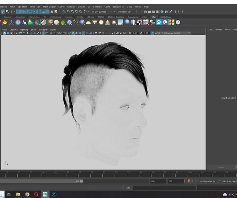Toggle the viewport grid display icon
The height and width of the screenshot is (198, 237).
click(43, 33)
